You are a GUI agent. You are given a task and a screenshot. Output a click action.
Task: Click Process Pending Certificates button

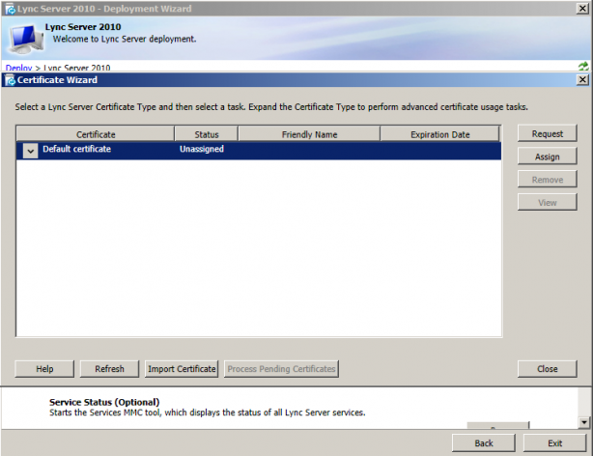pos(281,369)
